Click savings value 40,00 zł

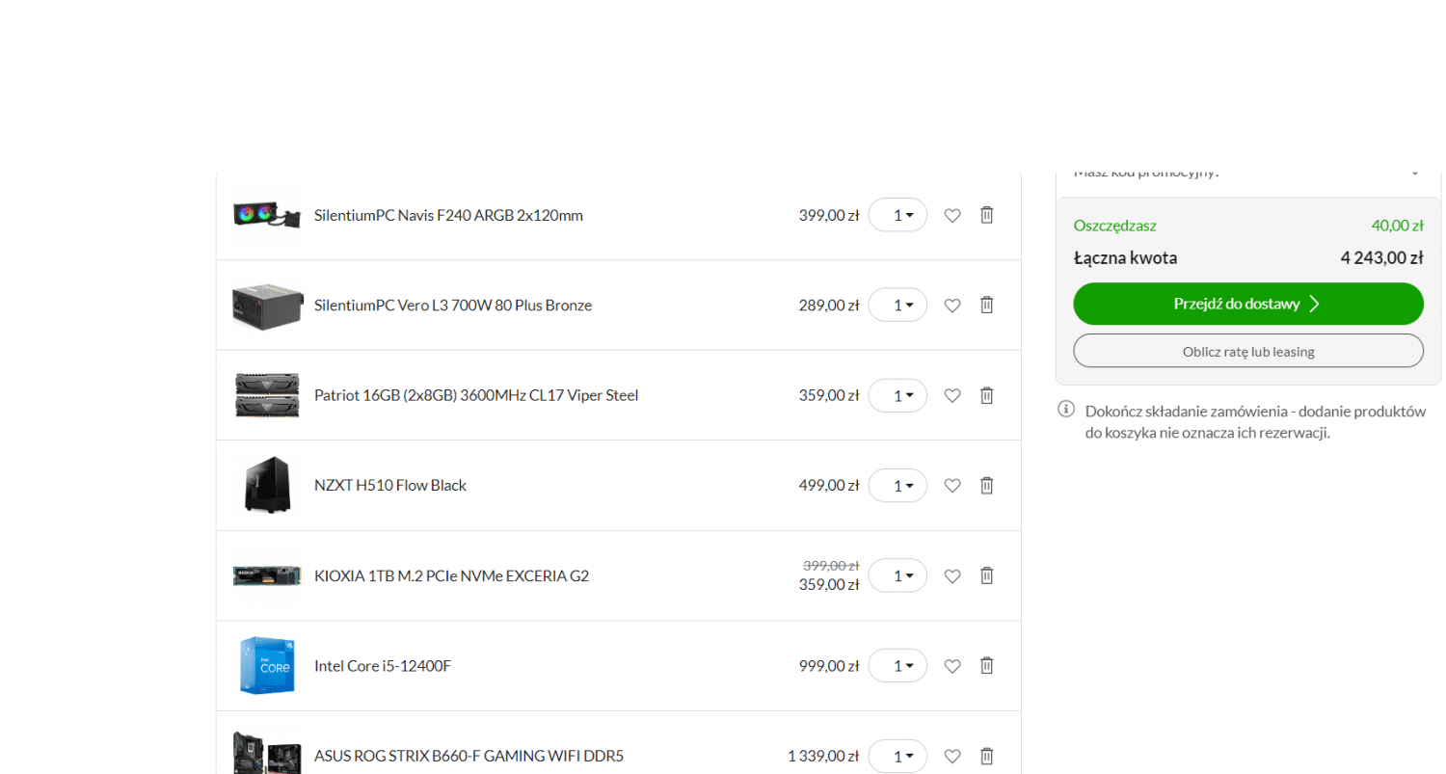pos(1397,226)
